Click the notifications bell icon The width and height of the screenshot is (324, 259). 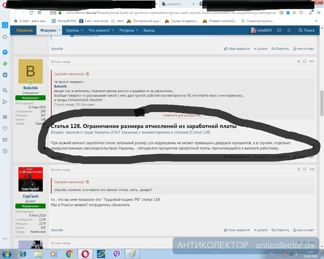(x=289, y=30)
